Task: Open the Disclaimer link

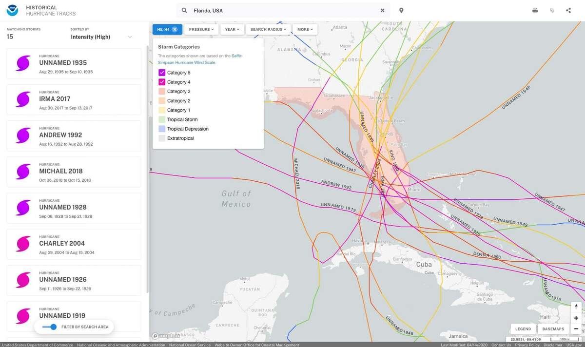Action: pos(553,345)
